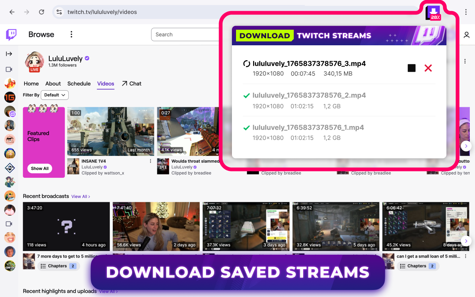Go to Twitch home via logo
Image resolution: width=475 pixels, height=297 pixels.
point(11,35)
